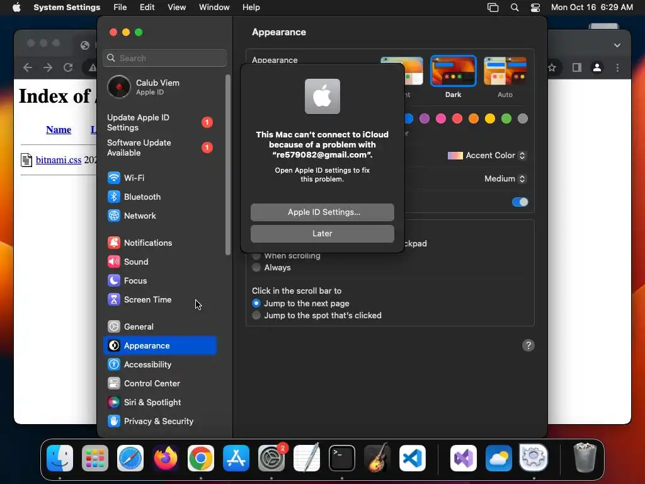
Task: Click the help question mark button
Action: [528, 345]
